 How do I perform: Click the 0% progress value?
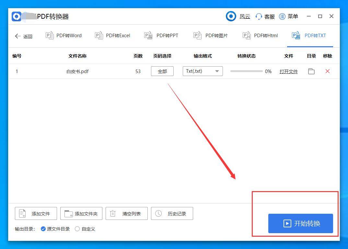(268, 71)
